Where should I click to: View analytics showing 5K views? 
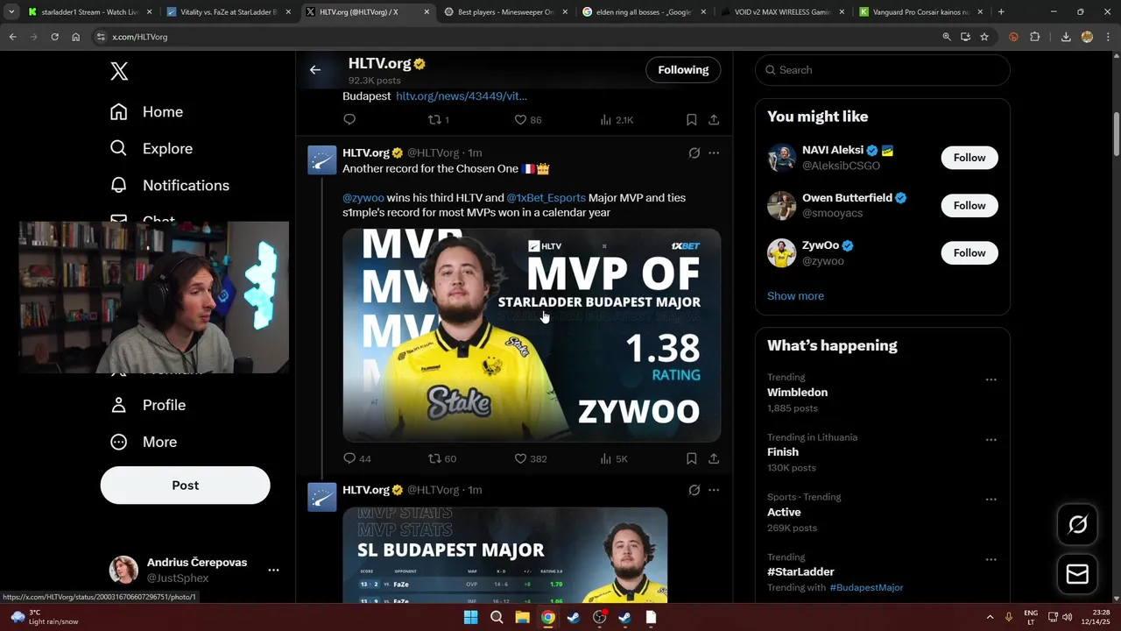tap(613, 458)
